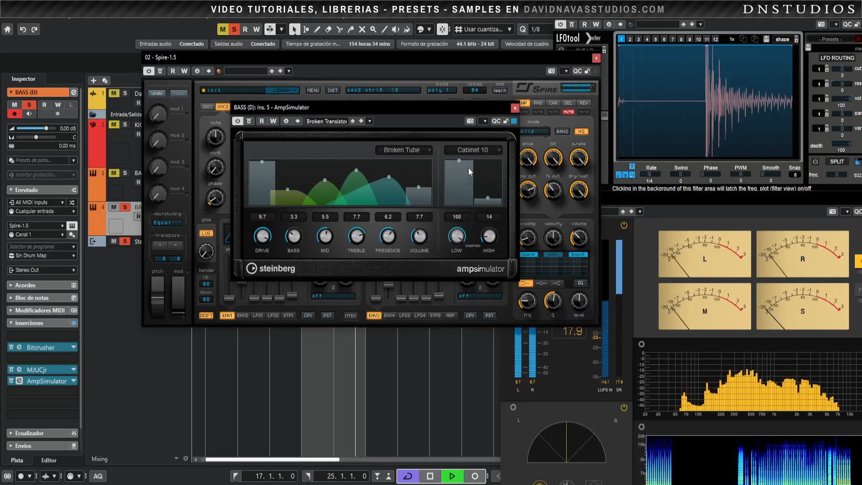Click the add track plus icon

(x=93, y=80)
